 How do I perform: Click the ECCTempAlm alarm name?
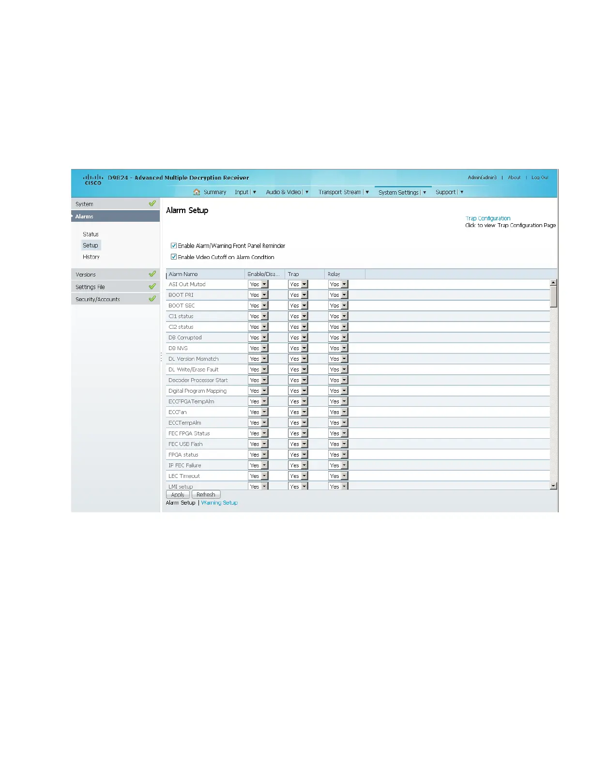pyautogui.click(x=184, y=423)
